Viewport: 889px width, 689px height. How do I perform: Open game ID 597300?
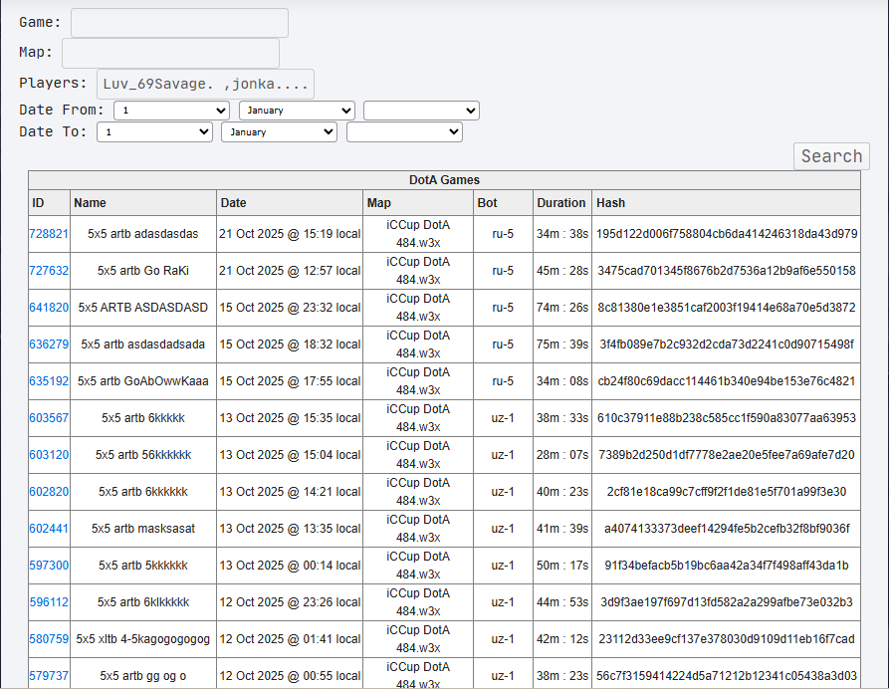(x=49, y=566)
